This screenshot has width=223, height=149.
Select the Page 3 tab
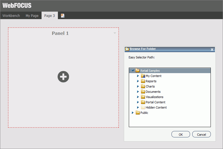(x=50, y=16)
